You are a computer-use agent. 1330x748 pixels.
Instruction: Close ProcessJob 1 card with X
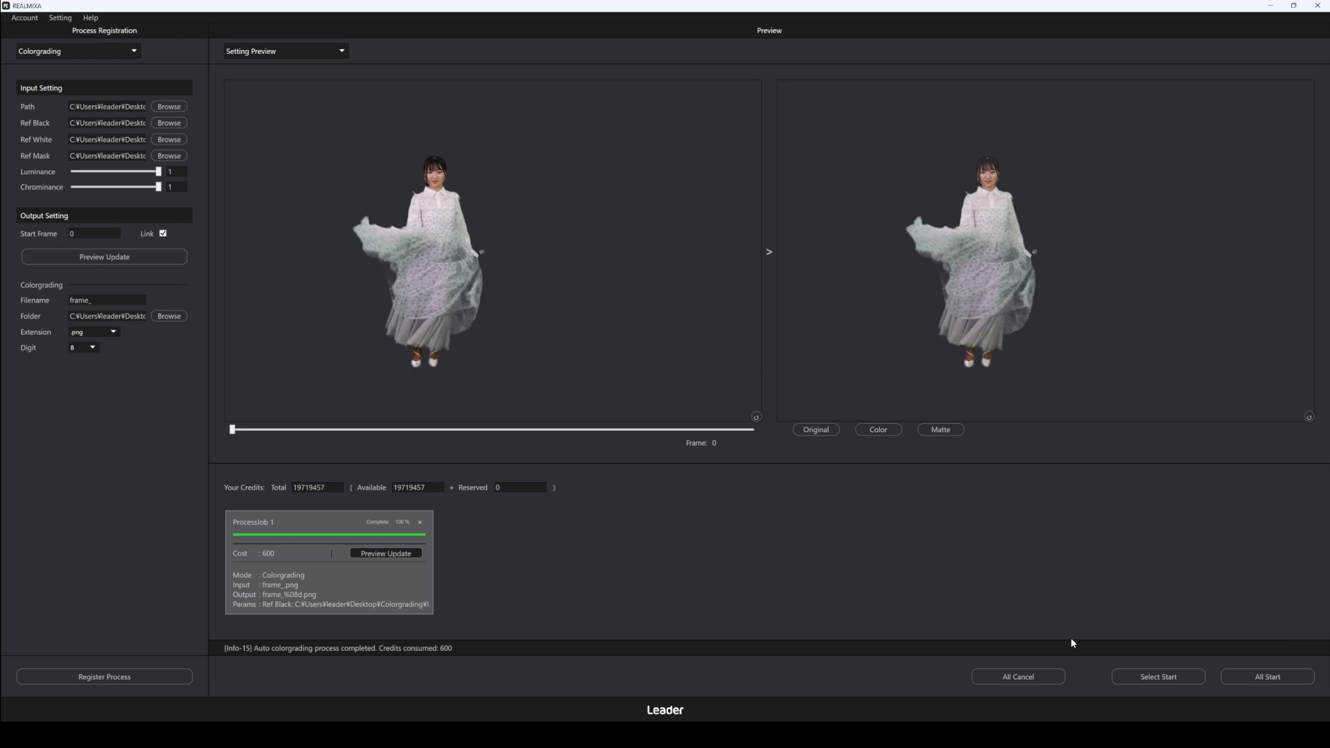tap(420, 522)
